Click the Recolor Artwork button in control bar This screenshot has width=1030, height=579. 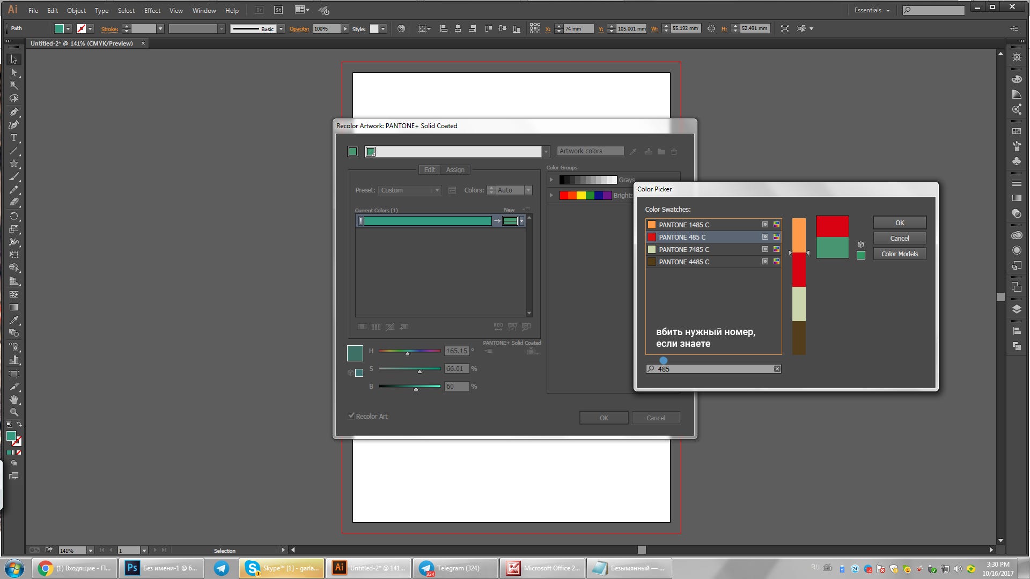[401, 28]
